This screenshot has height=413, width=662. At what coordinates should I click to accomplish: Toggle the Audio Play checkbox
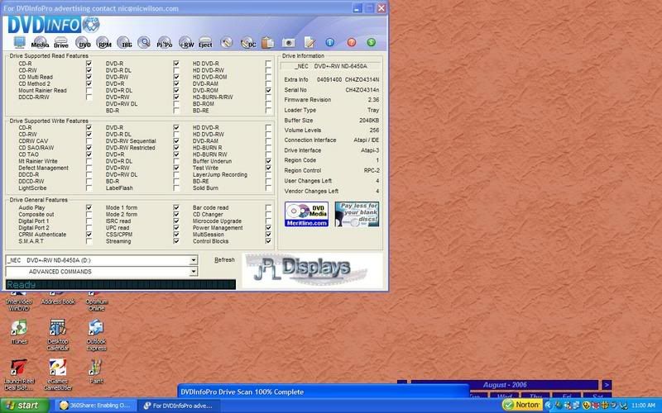click(x=89, y=208)
